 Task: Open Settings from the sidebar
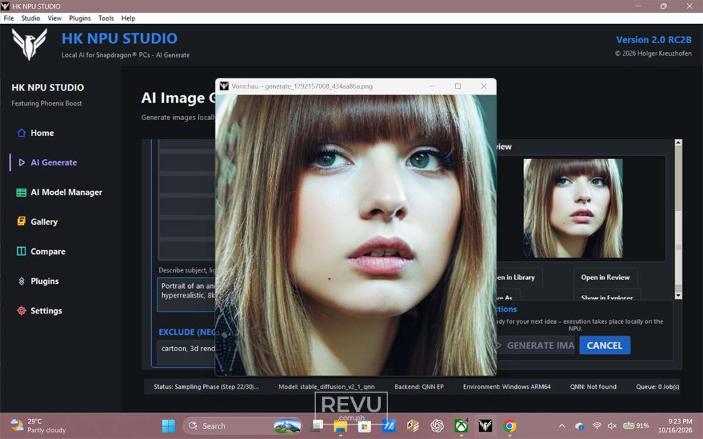39,311
